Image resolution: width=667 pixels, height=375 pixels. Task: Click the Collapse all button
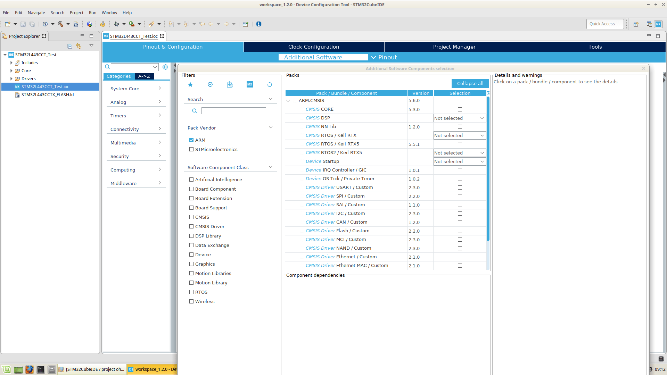[x=470, y=84]
